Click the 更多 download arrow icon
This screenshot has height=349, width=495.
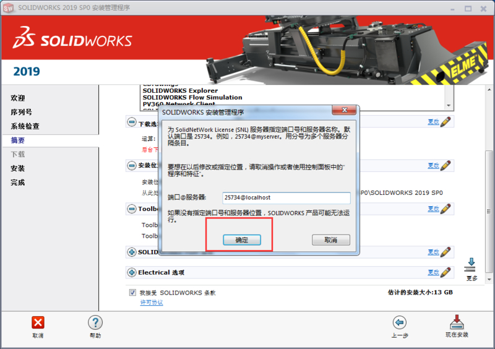click(x=471, y=265)
